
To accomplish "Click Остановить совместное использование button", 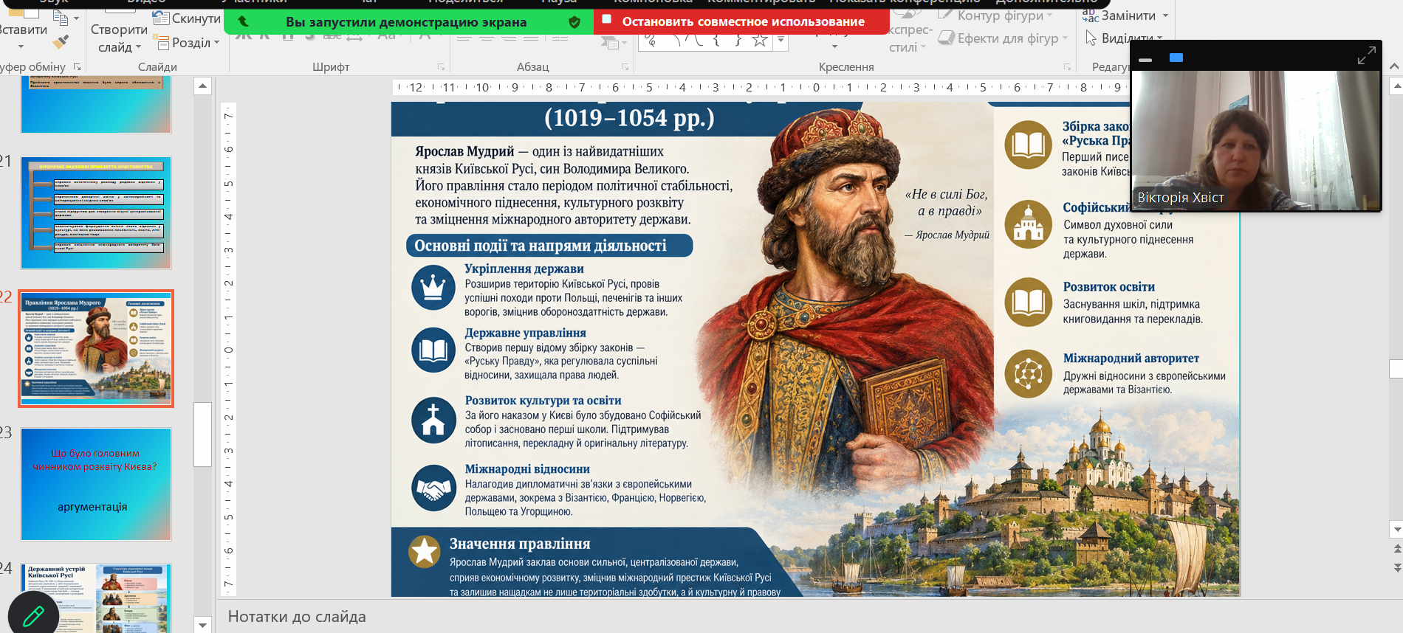I will 743,21.
